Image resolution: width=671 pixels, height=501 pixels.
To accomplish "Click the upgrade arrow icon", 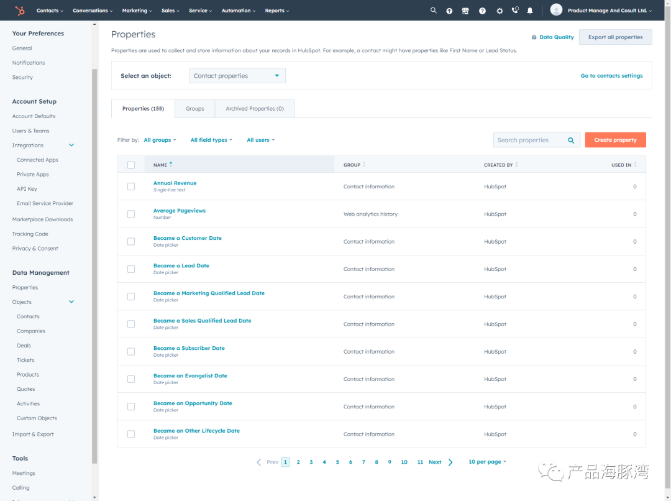I will [x=449, y=11].
